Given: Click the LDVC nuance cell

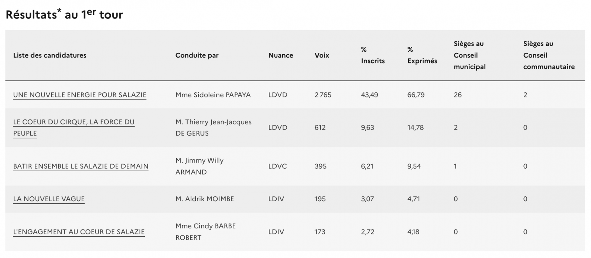Looking at the screenshot, I should click(x=277, y=166).
